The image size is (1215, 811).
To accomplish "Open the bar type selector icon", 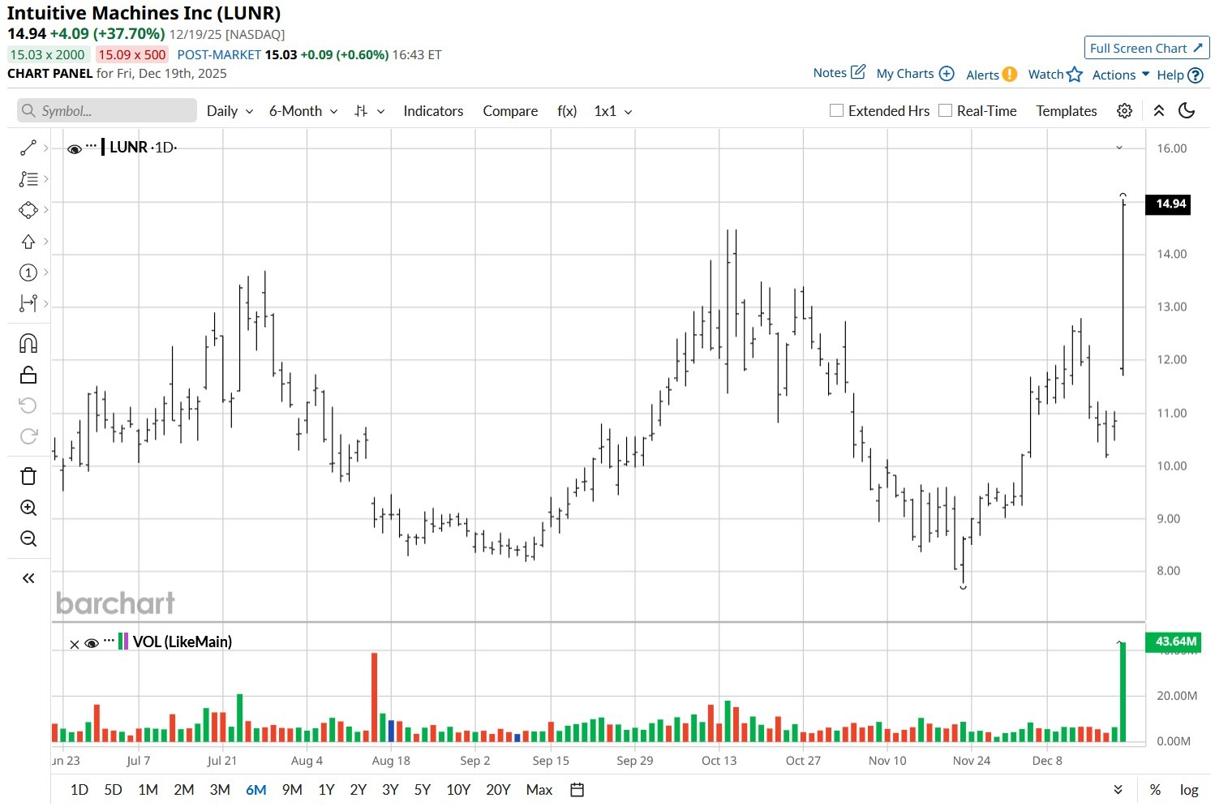I will [x=369, y=111].
